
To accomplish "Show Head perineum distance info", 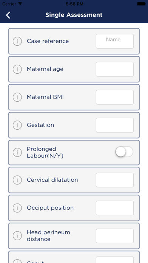I will pyautogui.click(x=17, y=236).
